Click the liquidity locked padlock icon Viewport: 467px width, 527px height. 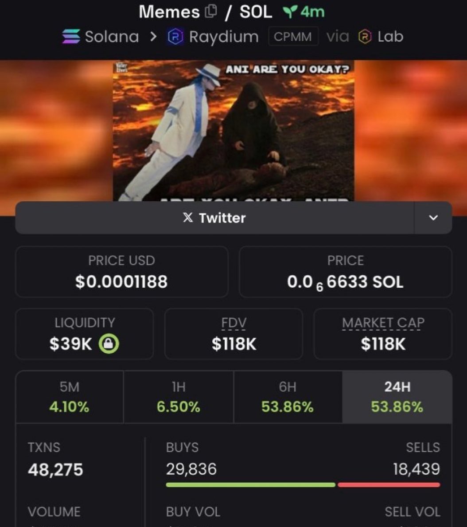click(109, 344)
